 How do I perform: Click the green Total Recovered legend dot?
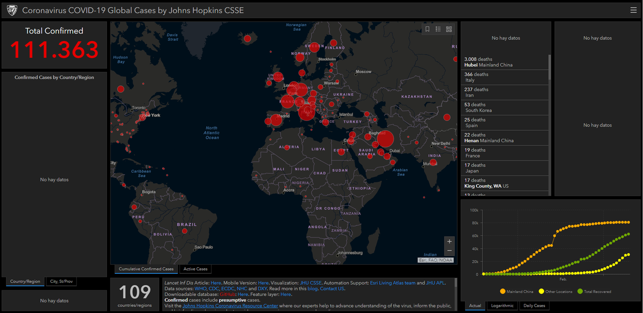click(x=580, y=291)
